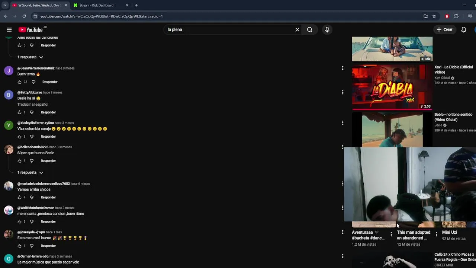
Task: Reply to the joseayala-vj1qm comment
Action: tap(48, 246)
